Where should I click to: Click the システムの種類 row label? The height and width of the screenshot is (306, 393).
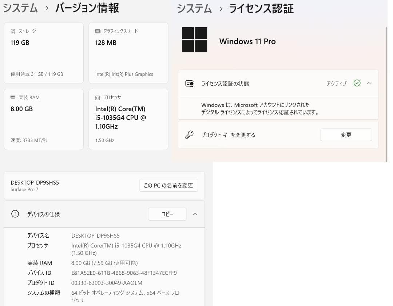pos(44,293)
